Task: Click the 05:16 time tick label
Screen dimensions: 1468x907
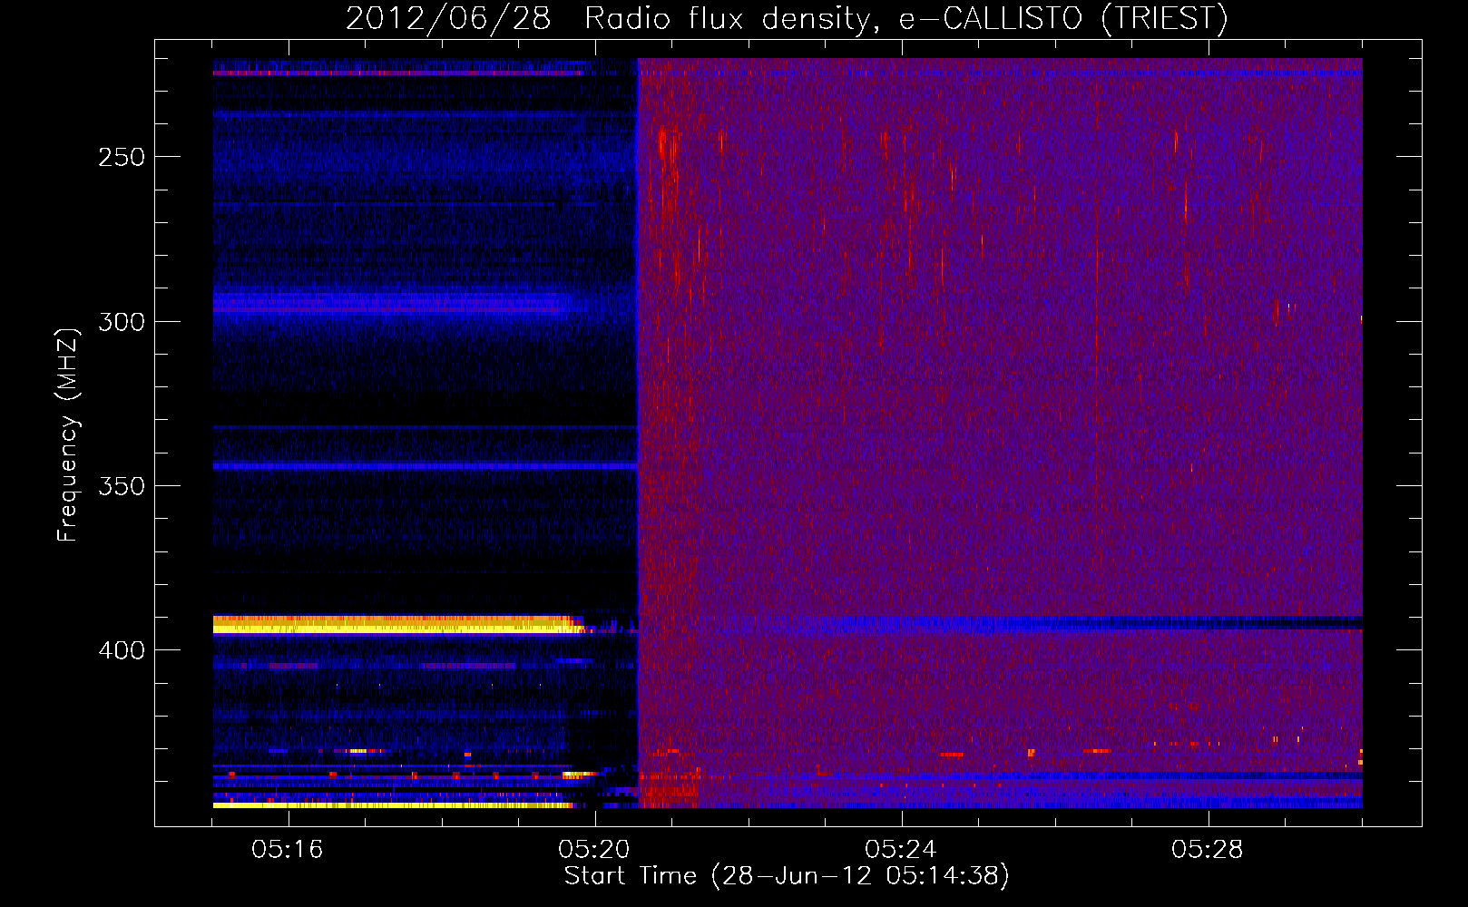Action: point(288,849)
